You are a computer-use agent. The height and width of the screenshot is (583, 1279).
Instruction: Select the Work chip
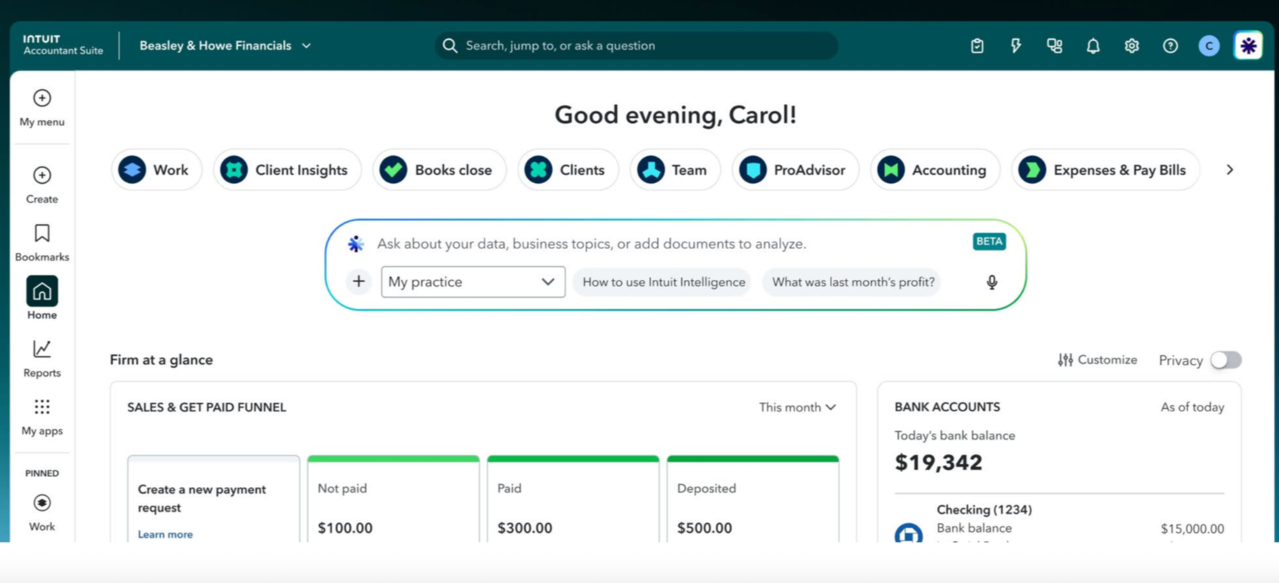[x=157, y=170]
